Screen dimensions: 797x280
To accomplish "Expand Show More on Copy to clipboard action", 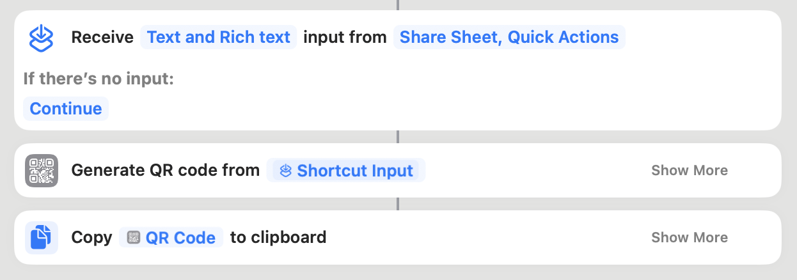I will click(x=689, y=238).
